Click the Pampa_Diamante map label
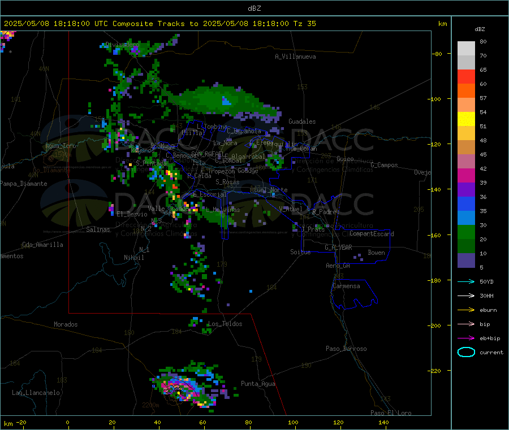Viewport: 509px width, 430px height. click(24, 184)
